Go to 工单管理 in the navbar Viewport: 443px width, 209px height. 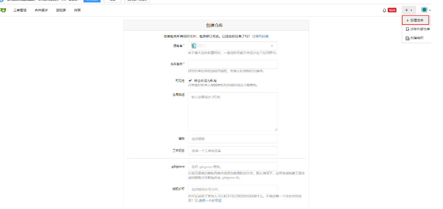pyautogui.click(x=20, y=10)
